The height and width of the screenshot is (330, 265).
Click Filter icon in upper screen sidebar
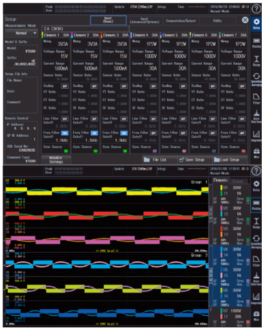257,99
